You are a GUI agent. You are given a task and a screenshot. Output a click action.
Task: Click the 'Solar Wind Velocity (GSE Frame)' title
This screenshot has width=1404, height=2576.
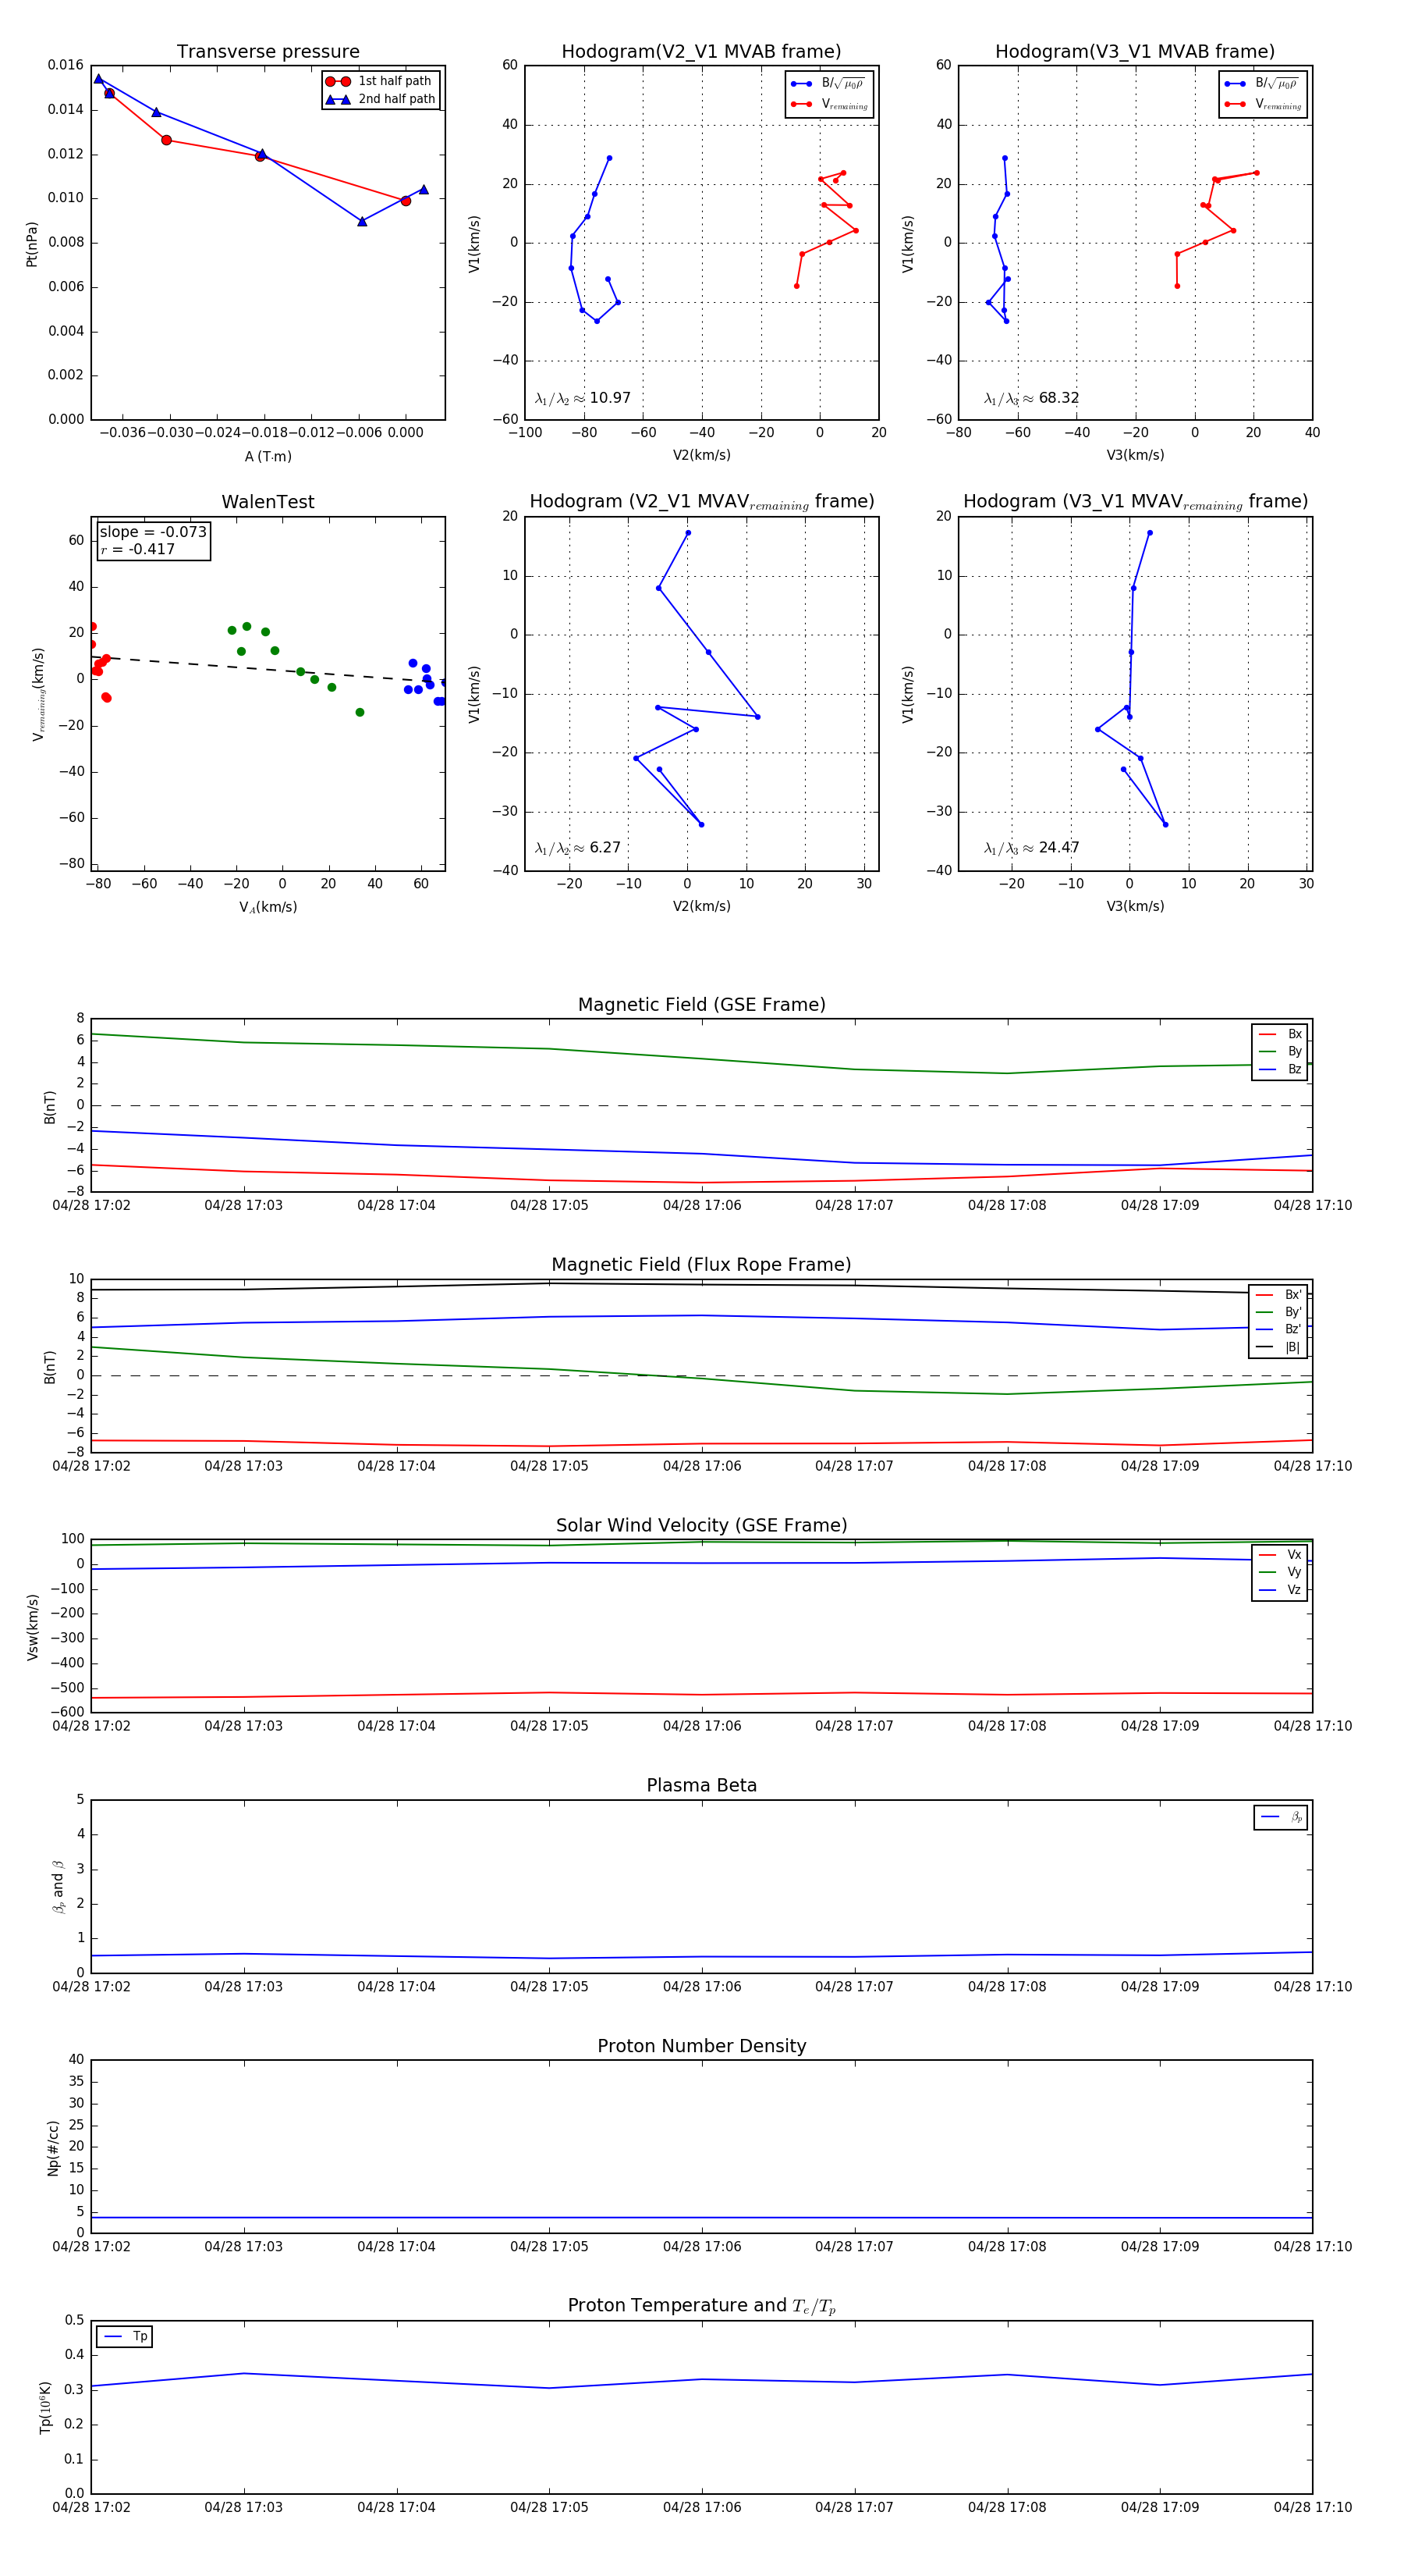[x=701, y=1525]
